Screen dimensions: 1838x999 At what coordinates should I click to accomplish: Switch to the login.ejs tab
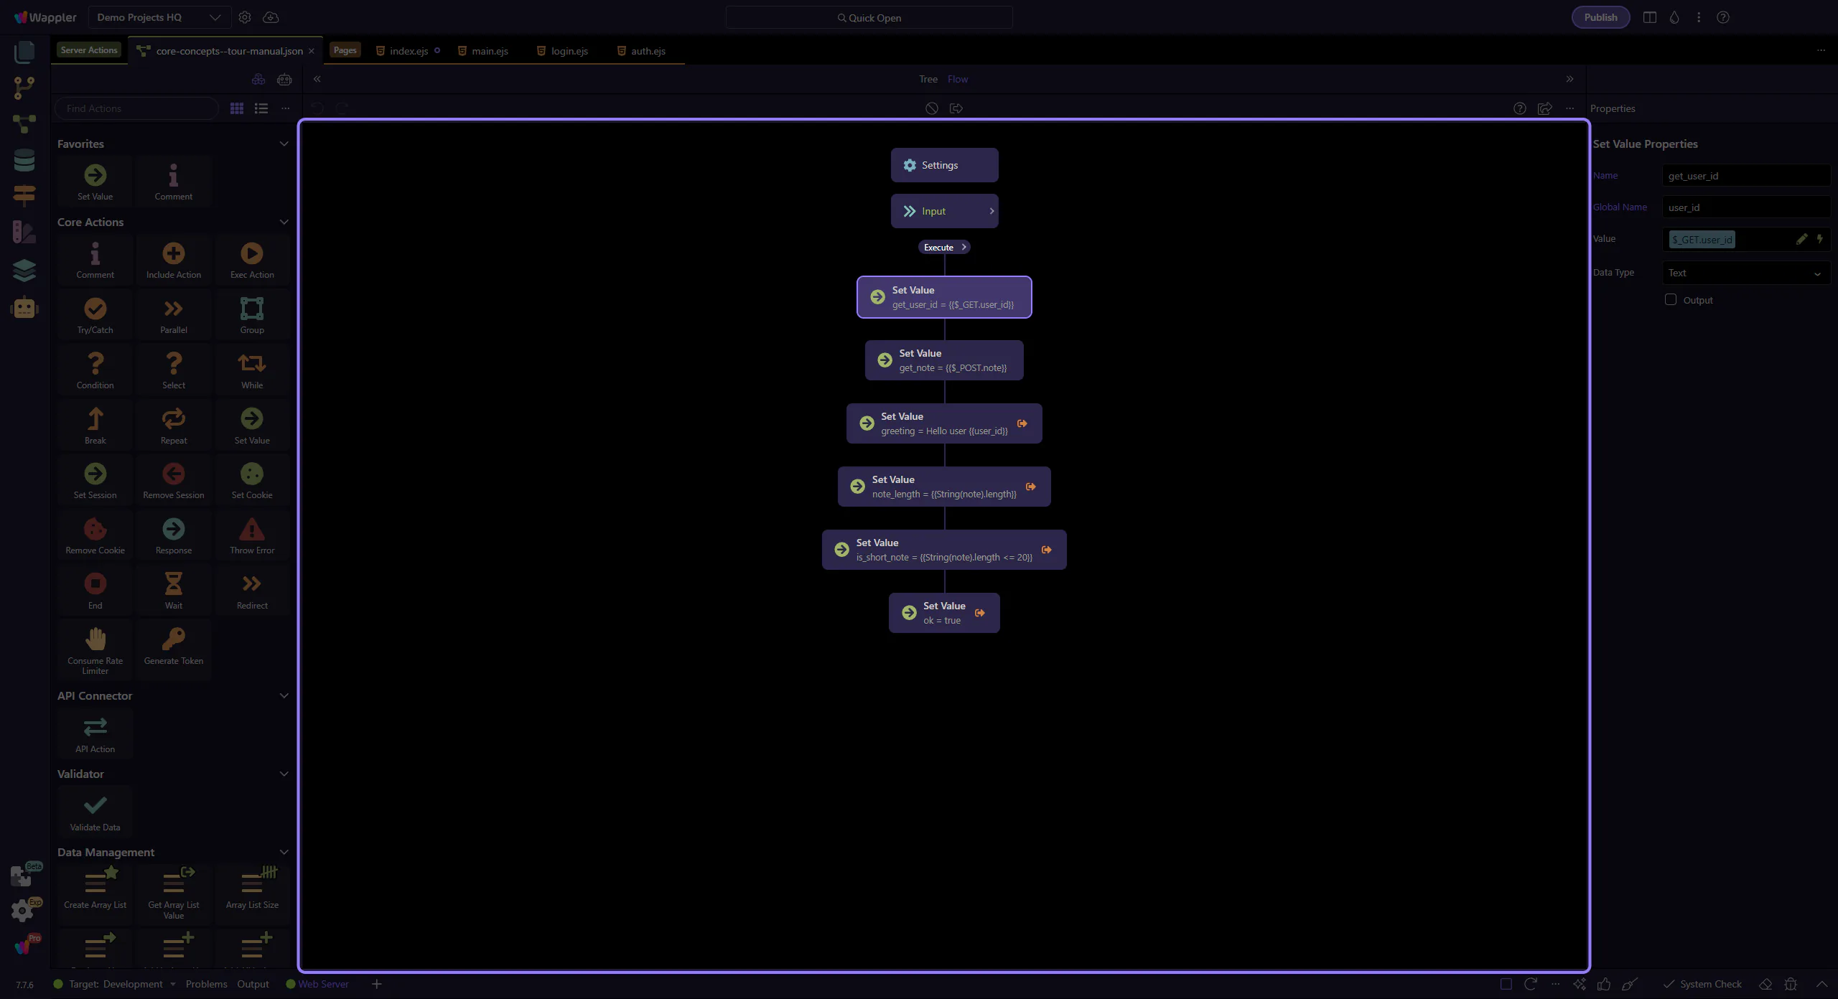coord(569,51)
